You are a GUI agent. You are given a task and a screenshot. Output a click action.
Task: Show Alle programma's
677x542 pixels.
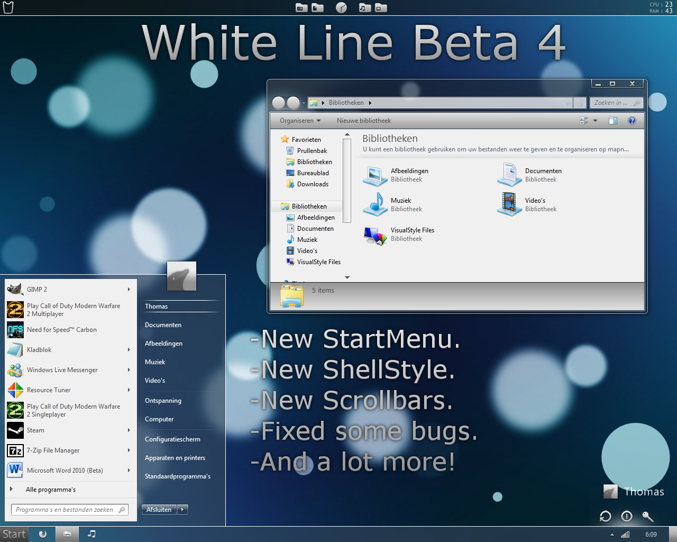51,490
